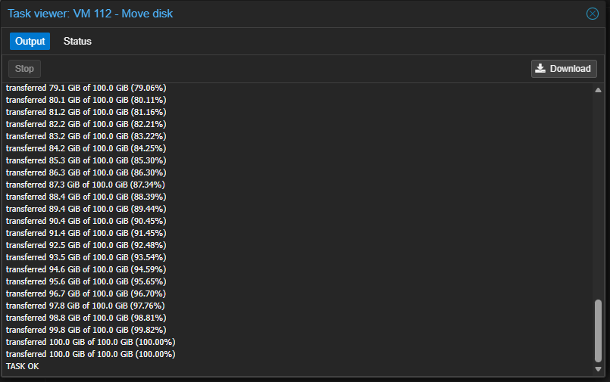Image resolution: width=610 pixels, height=382 pixels.
Task: Click the 'TASK OK' log line
Action: click(23, 366)
